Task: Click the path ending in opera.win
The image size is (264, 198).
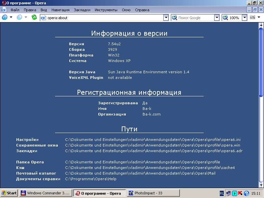Action: (152, 145)
